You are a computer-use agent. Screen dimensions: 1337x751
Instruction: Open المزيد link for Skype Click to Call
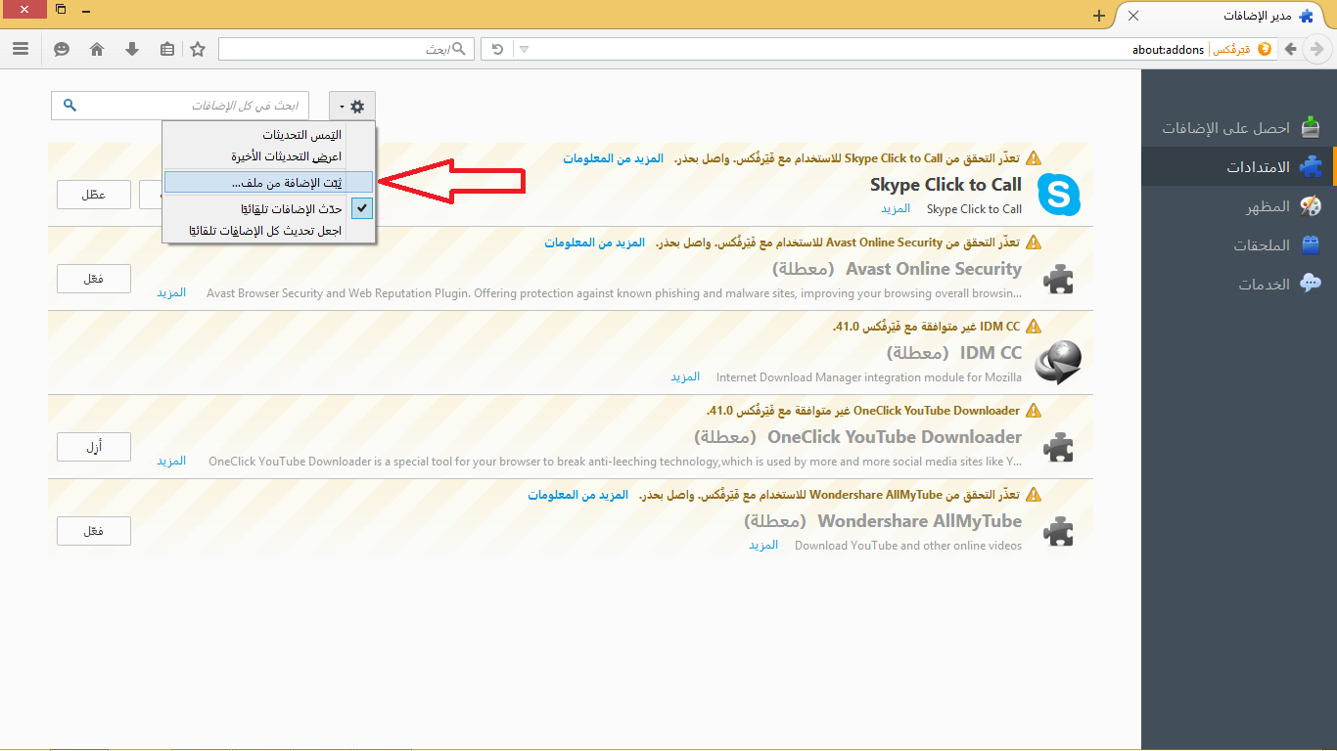[x=896, y=208]
